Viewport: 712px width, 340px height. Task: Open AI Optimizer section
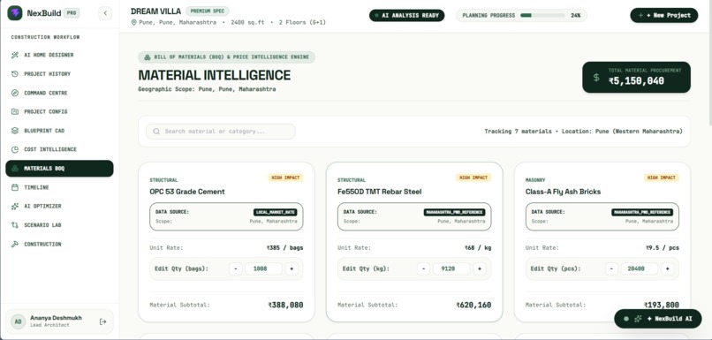click(59, 206)
